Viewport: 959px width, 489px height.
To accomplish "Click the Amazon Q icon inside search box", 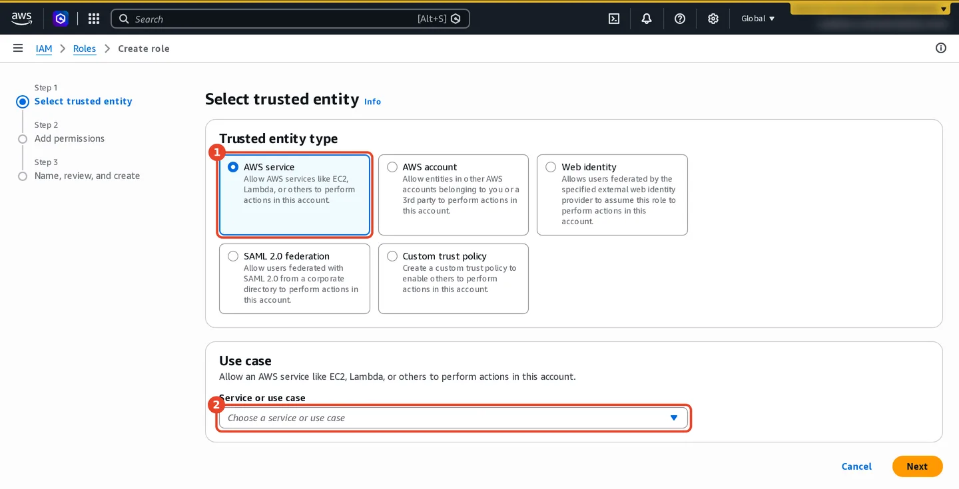I will 456,19.
